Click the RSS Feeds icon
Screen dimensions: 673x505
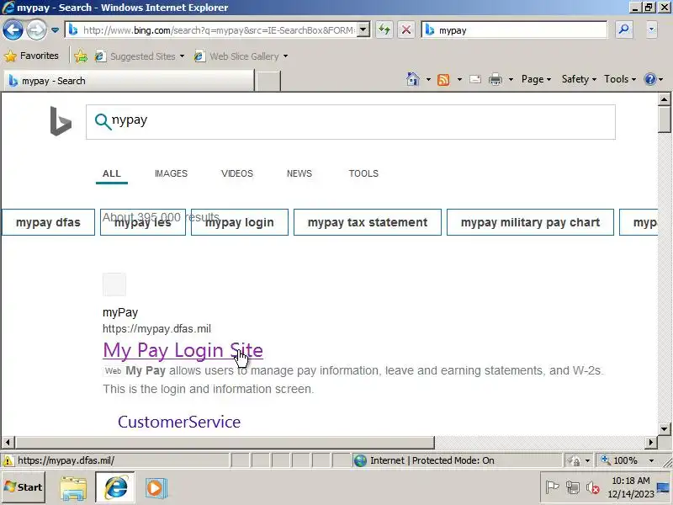point(443,79)
